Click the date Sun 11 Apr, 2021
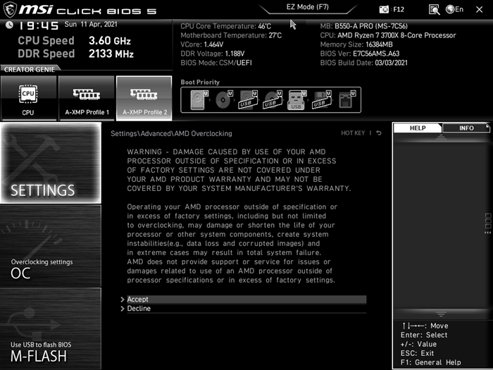This screenshot has height=370, width=493. pyautogui.click(x=91, y=24)
